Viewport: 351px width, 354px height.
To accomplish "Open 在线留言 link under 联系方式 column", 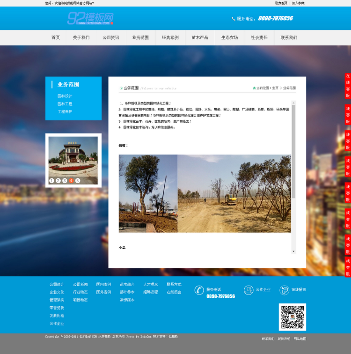I will point(174,292).
